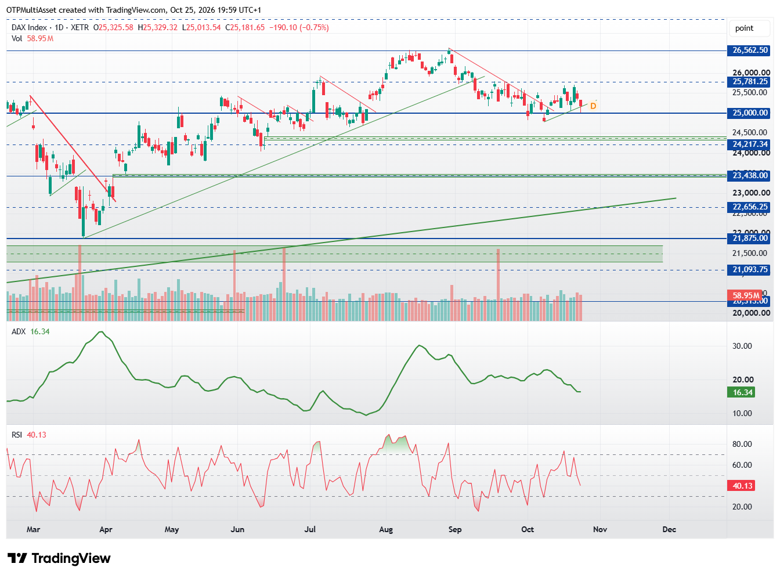Click the Vol 58.95M legend text

[x=32, y=38]
